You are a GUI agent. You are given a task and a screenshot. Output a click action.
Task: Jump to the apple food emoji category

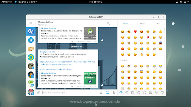point(138,92)
